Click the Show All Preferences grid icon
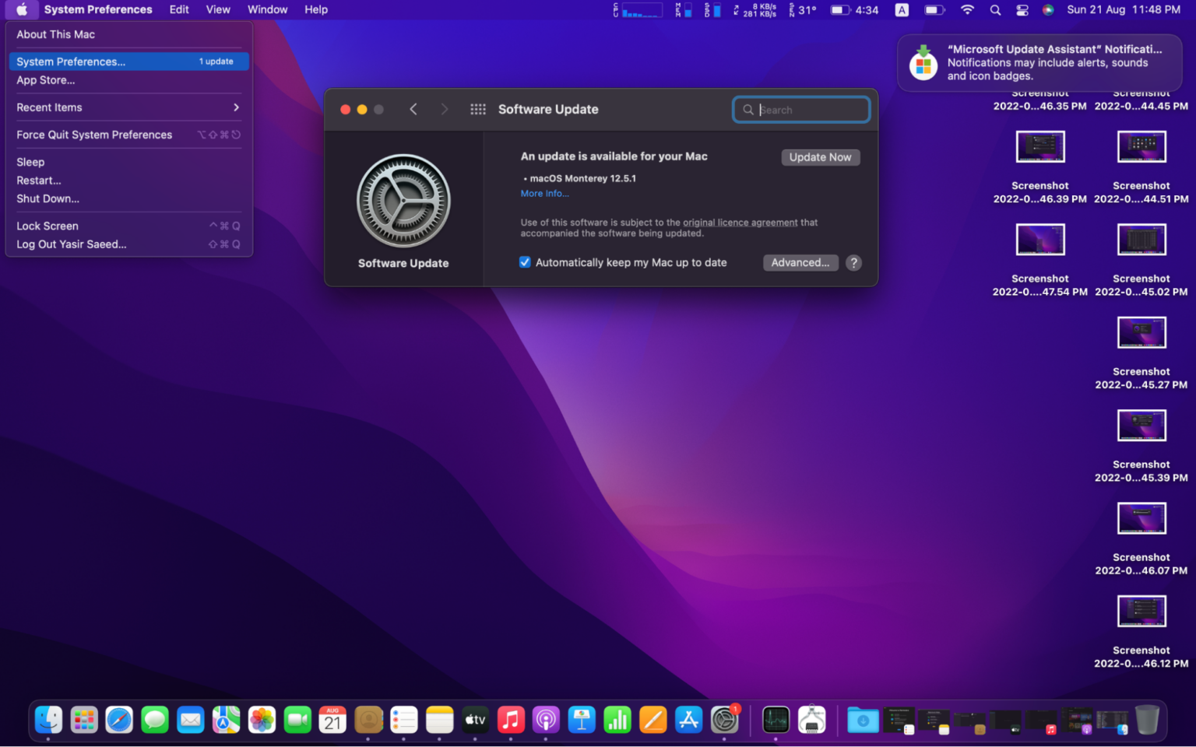This screenshot has height=747, width=1196. pos(477,109)
